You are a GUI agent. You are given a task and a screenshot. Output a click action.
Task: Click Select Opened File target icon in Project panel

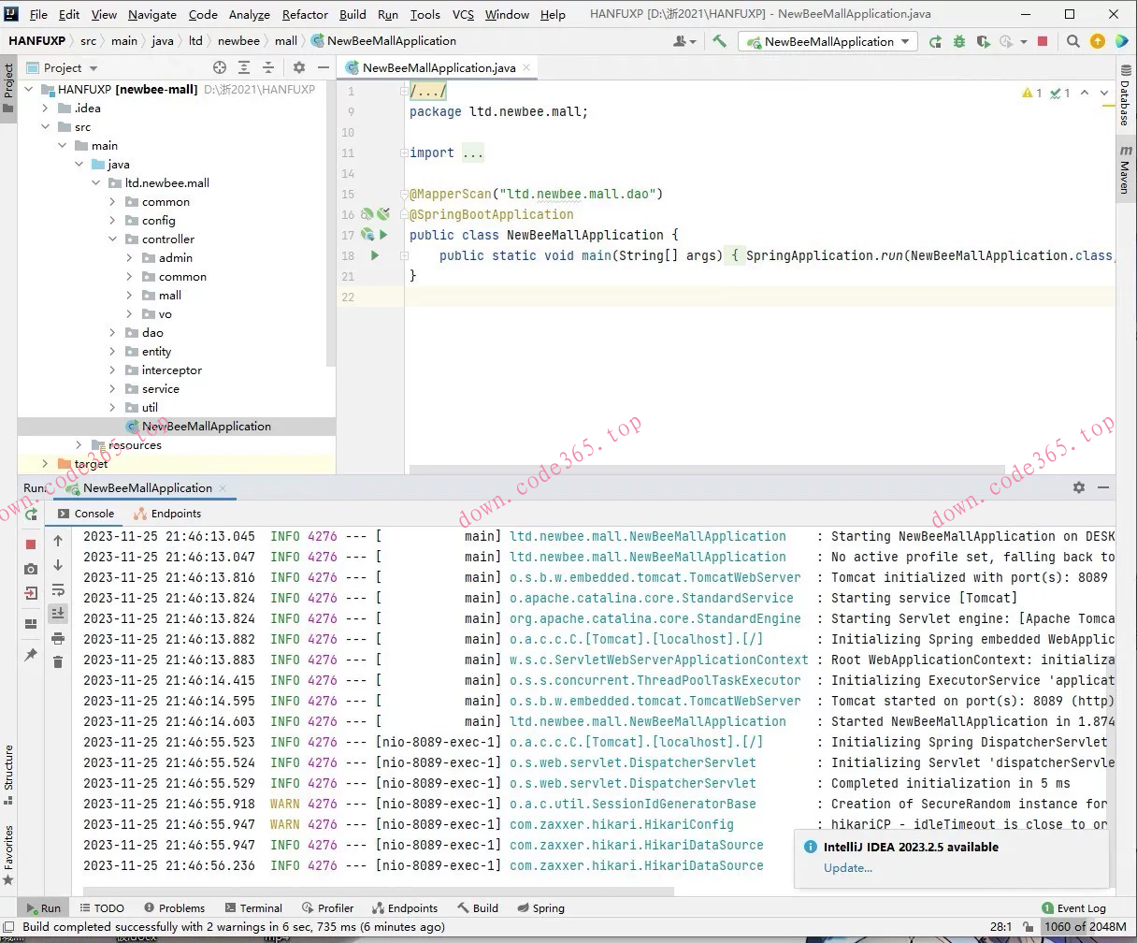(x=220, y=67)
